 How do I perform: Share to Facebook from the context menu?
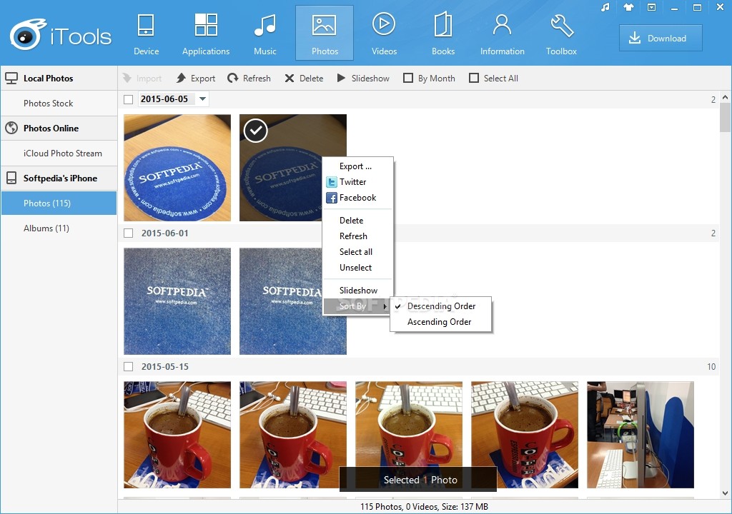coord(358,198)
